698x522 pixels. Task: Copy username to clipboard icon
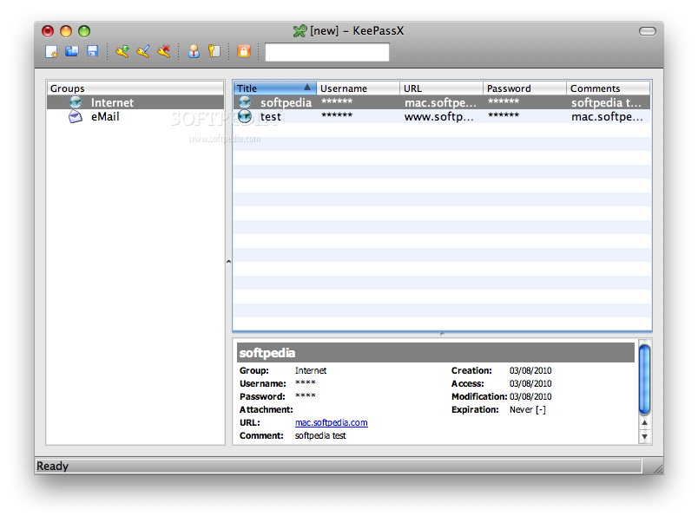pos(194,52)
